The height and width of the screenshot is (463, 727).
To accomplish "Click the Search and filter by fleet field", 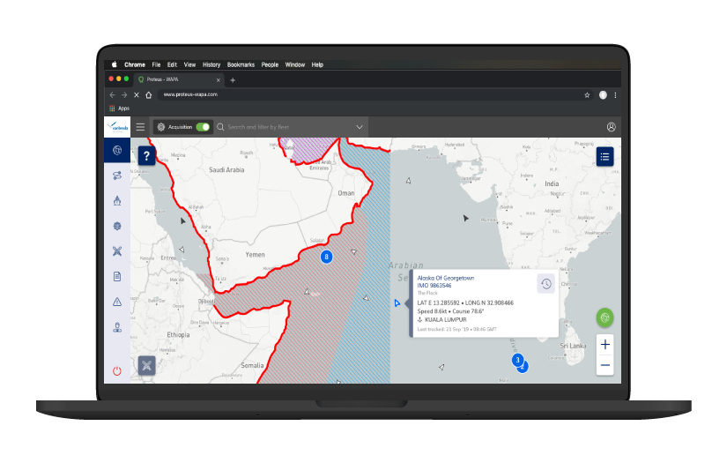I will point(291,127).
